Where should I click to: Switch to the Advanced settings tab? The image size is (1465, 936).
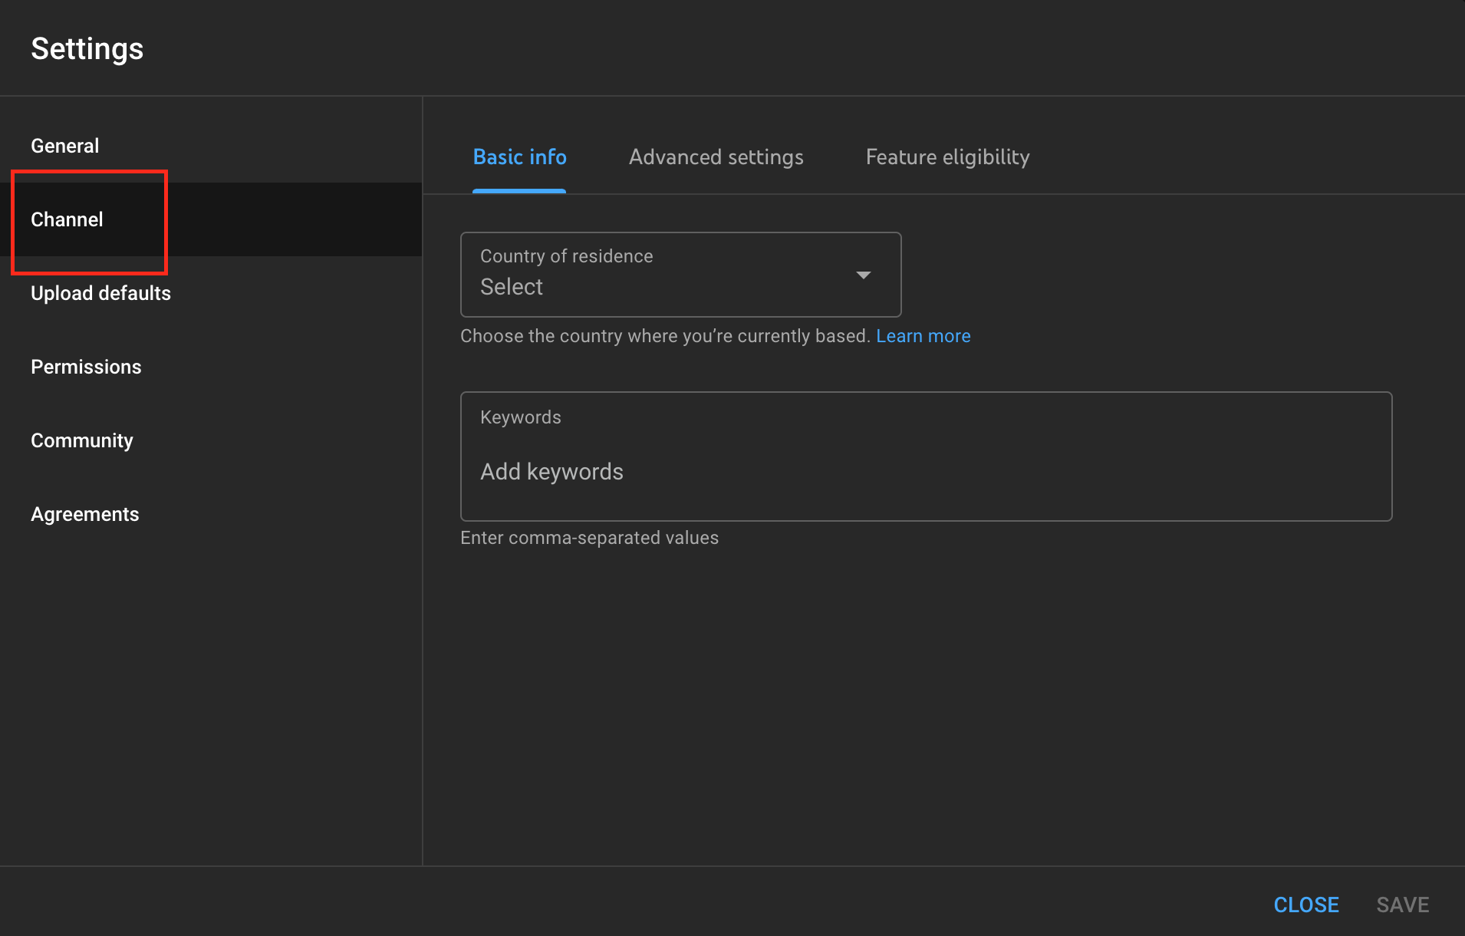click(x=716, y=157)
